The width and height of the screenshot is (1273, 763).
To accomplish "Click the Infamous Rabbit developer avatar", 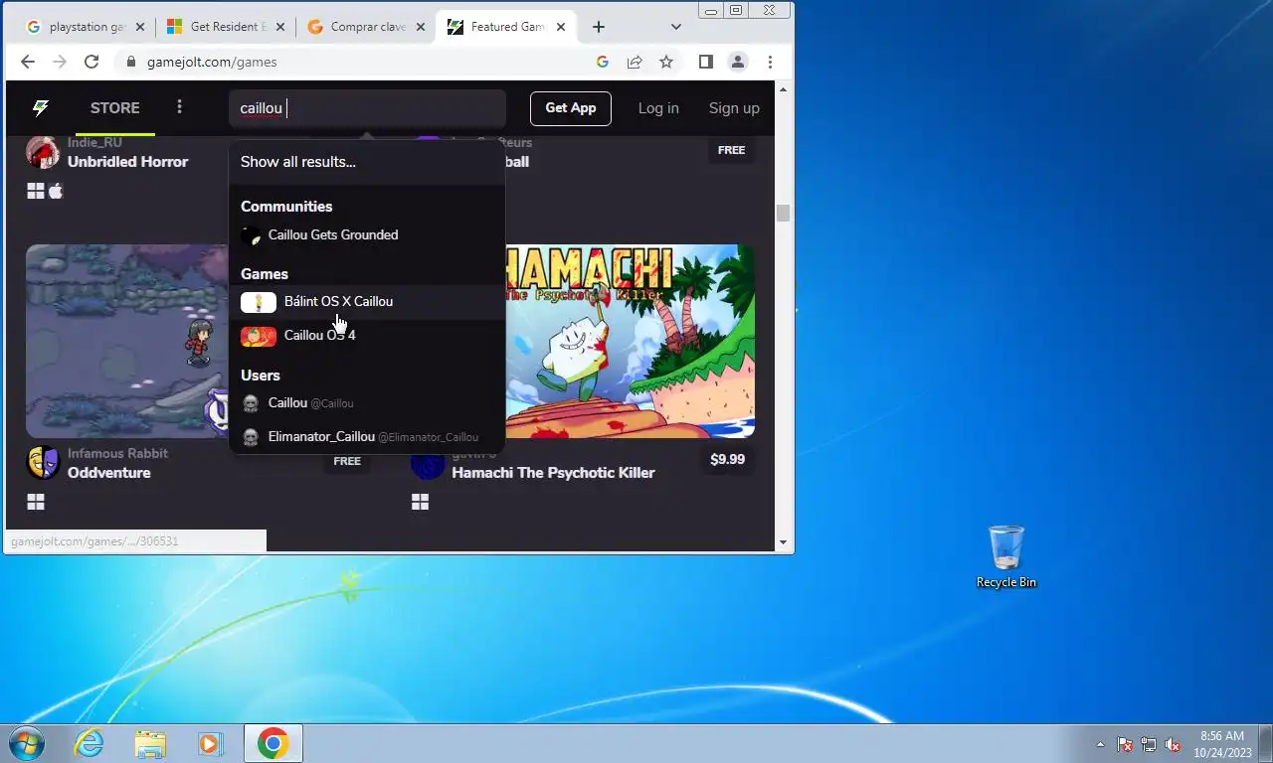I will point(43,463).
